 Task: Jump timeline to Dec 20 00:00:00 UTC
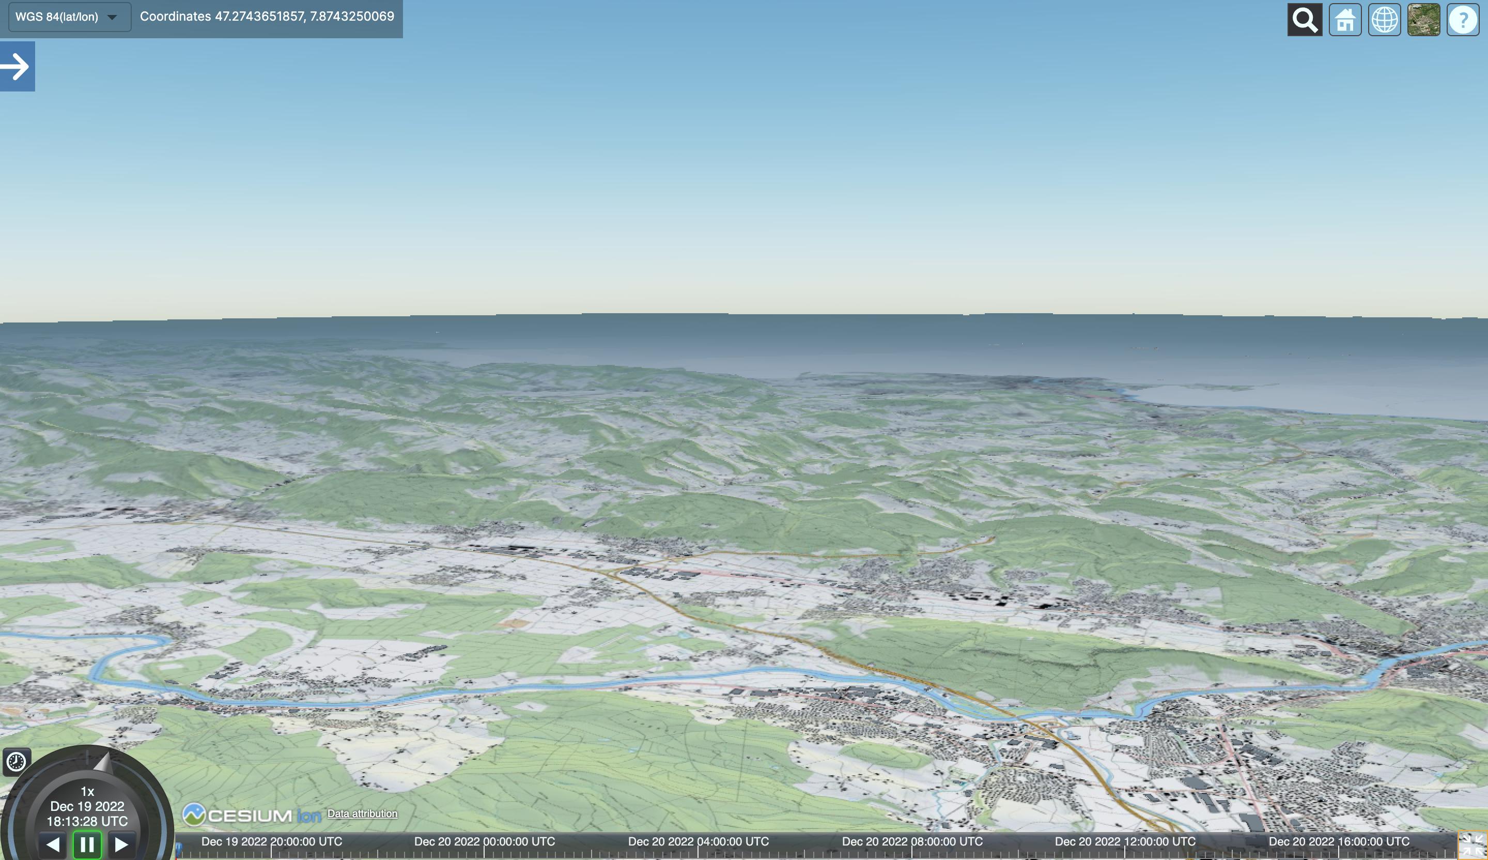click(x=484, y=842)
